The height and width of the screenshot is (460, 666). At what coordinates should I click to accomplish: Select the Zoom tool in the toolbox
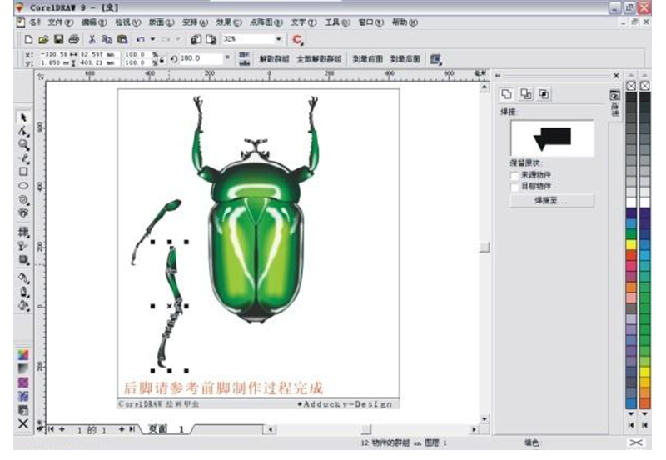[23, 144]
